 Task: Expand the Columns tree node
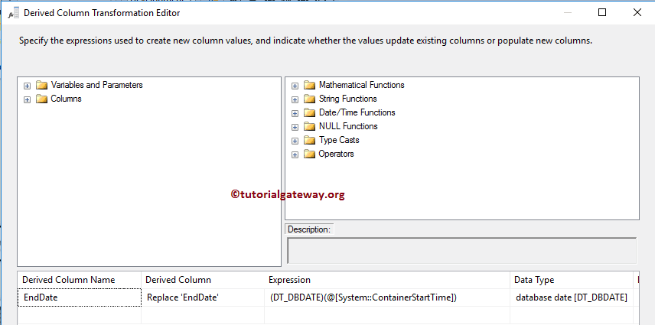[x=27, y=99]
